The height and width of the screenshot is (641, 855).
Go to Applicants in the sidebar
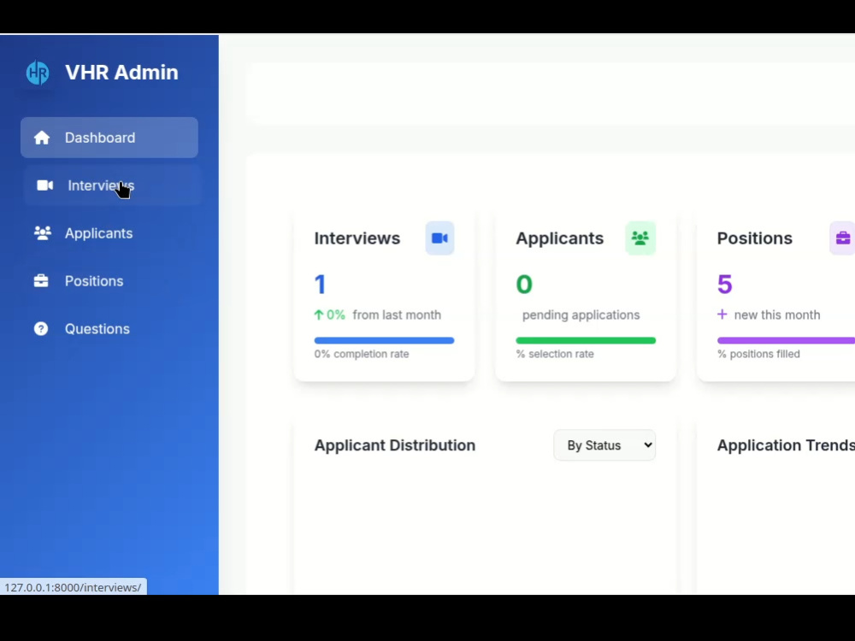pos(109,233)
